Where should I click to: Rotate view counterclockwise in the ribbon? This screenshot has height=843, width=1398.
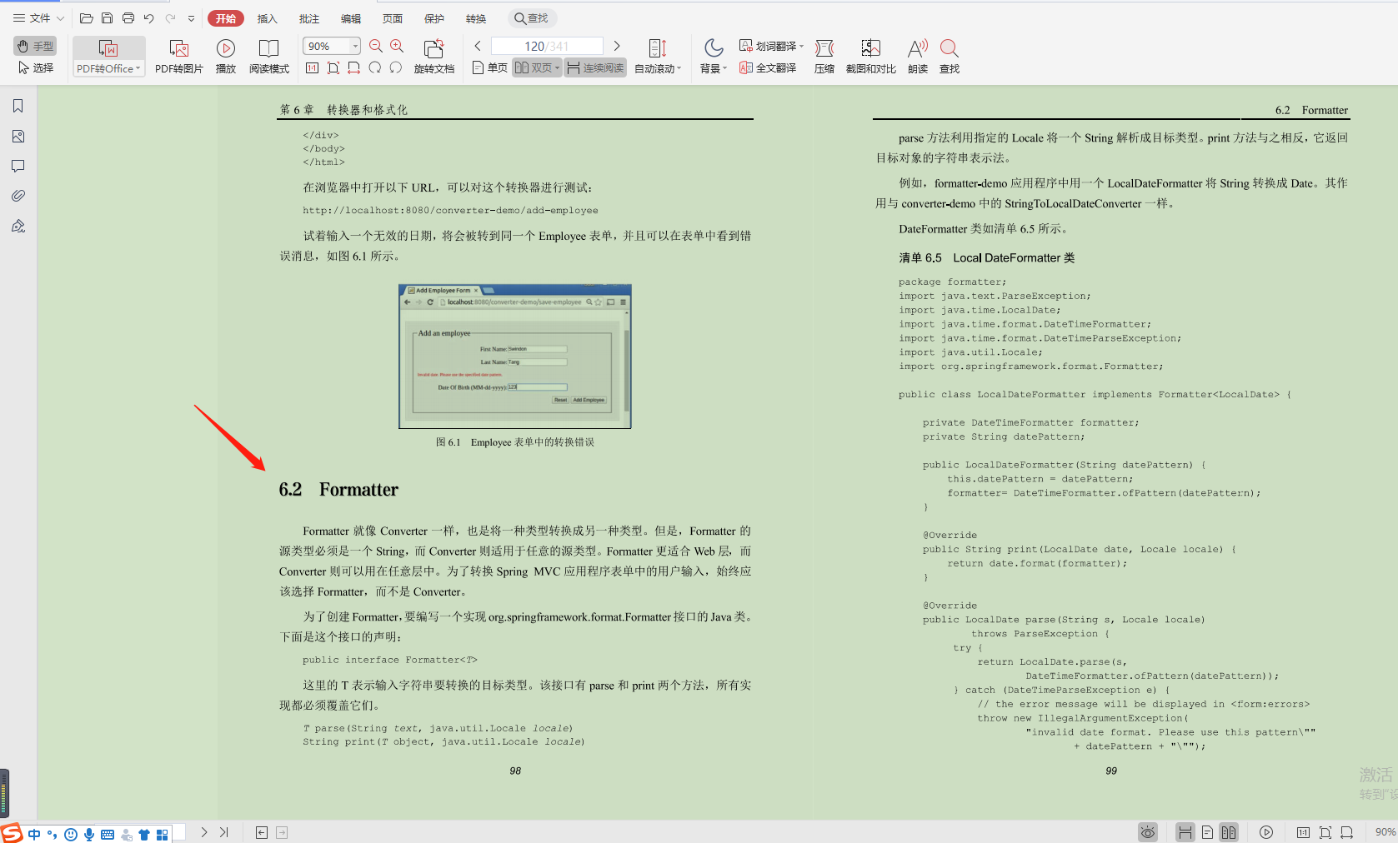click(375, 67)
